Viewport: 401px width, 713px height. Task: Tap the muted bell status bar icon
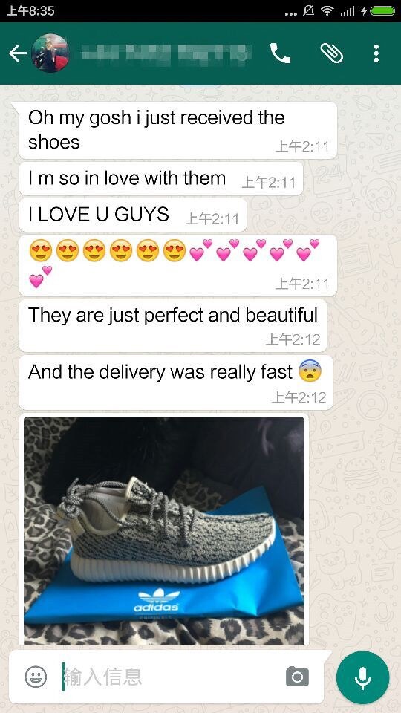(309, 11)
